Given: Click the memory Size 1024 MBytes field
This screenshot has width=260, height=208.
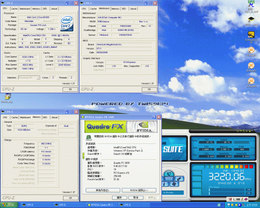Looking at the screenshot, I should [24, 130].
